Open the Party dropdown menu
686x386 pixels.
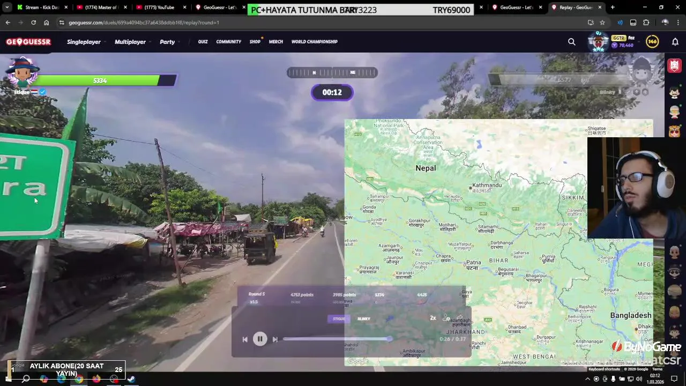(169, 42)
